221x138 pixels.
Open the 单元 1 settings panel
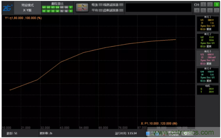pos(207,23)
